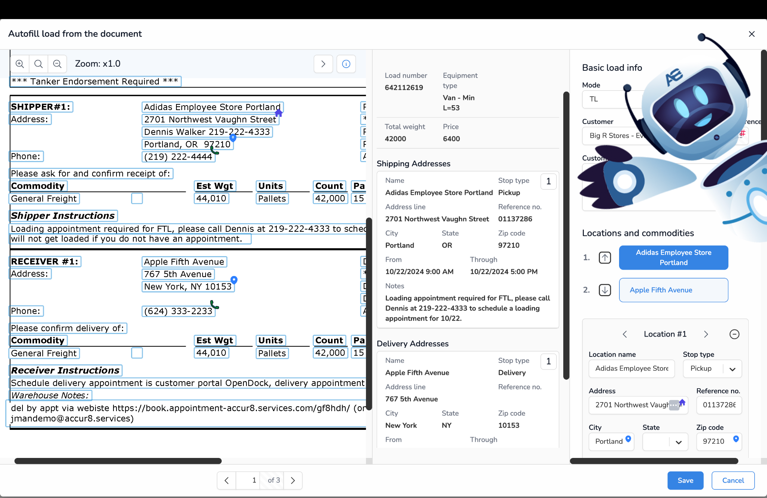Click '767 5th Avenue' in document

(178, 274)
